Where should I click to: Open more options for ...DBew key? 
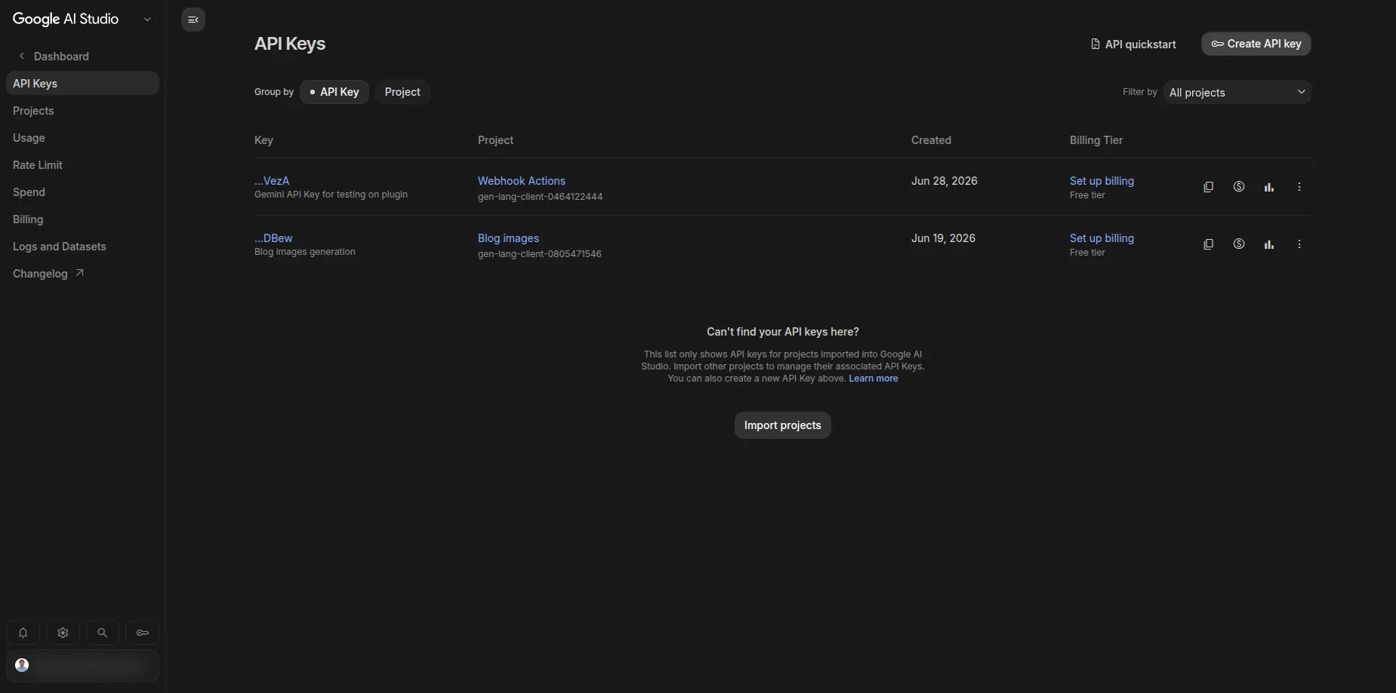click(x=1299, y=244)
